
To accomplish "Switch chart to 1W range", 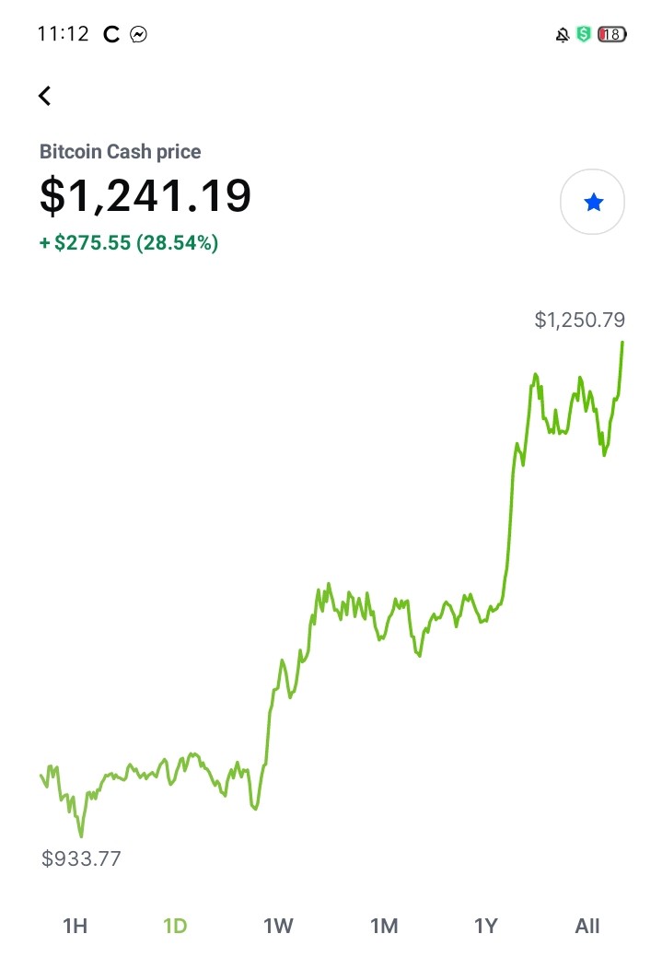I will pos(278,926).
